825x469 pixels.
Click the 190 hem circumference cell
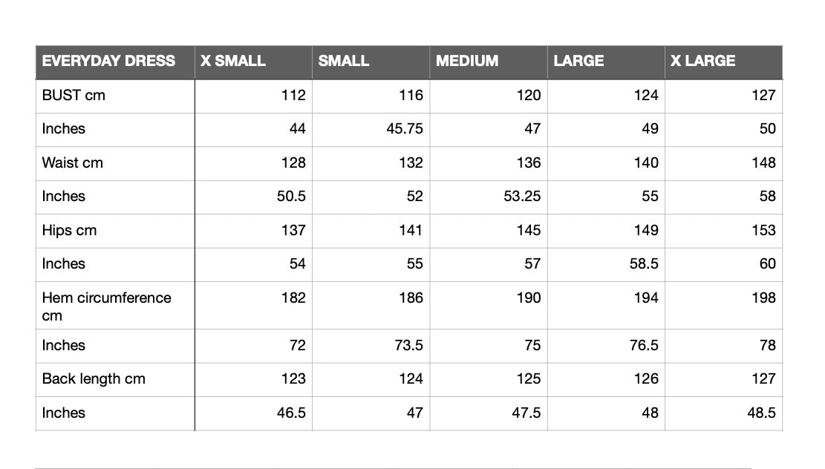tap(489, 306)
